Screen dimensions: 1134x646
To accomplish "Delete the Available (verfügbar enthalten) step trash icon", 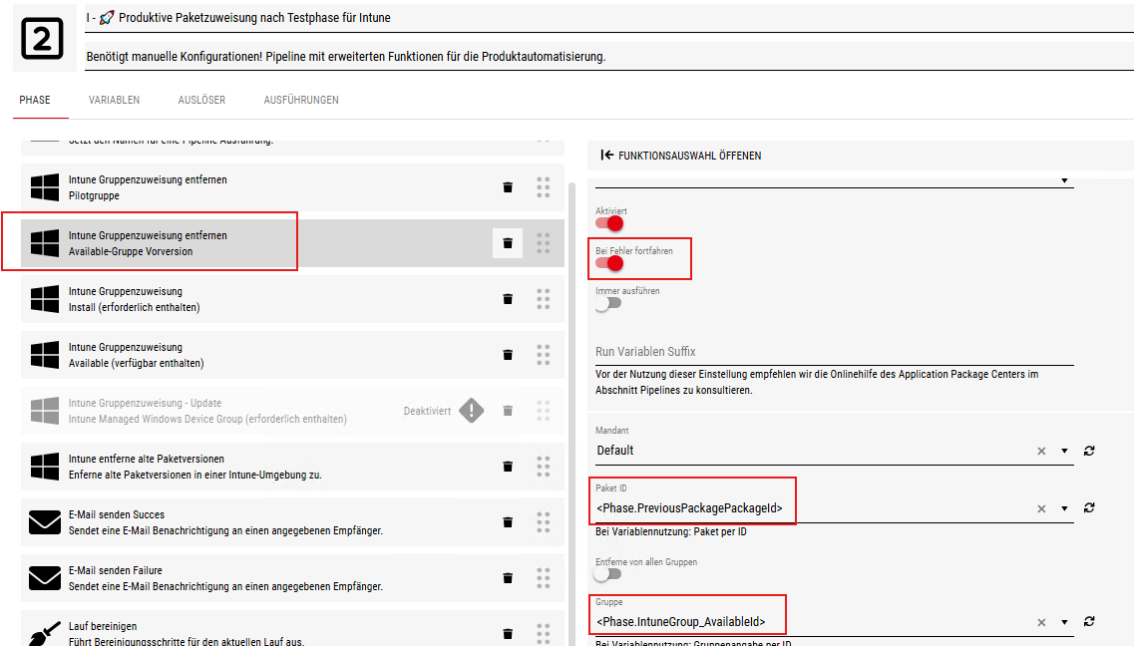I will coord(508,355).
